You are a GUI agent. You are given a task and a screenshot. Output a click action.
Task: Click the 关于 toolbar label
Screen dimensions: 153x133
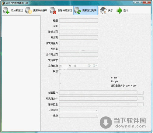tap(110, 10)
